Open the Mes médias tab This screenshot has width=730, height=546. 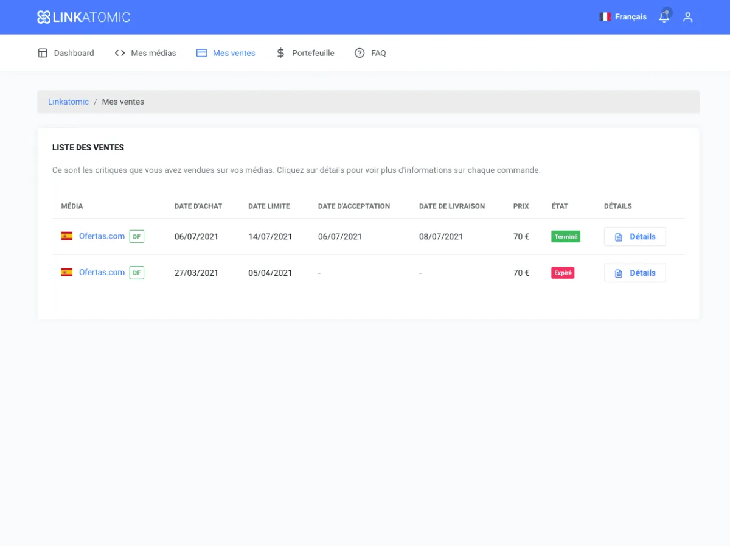point(145,53)
